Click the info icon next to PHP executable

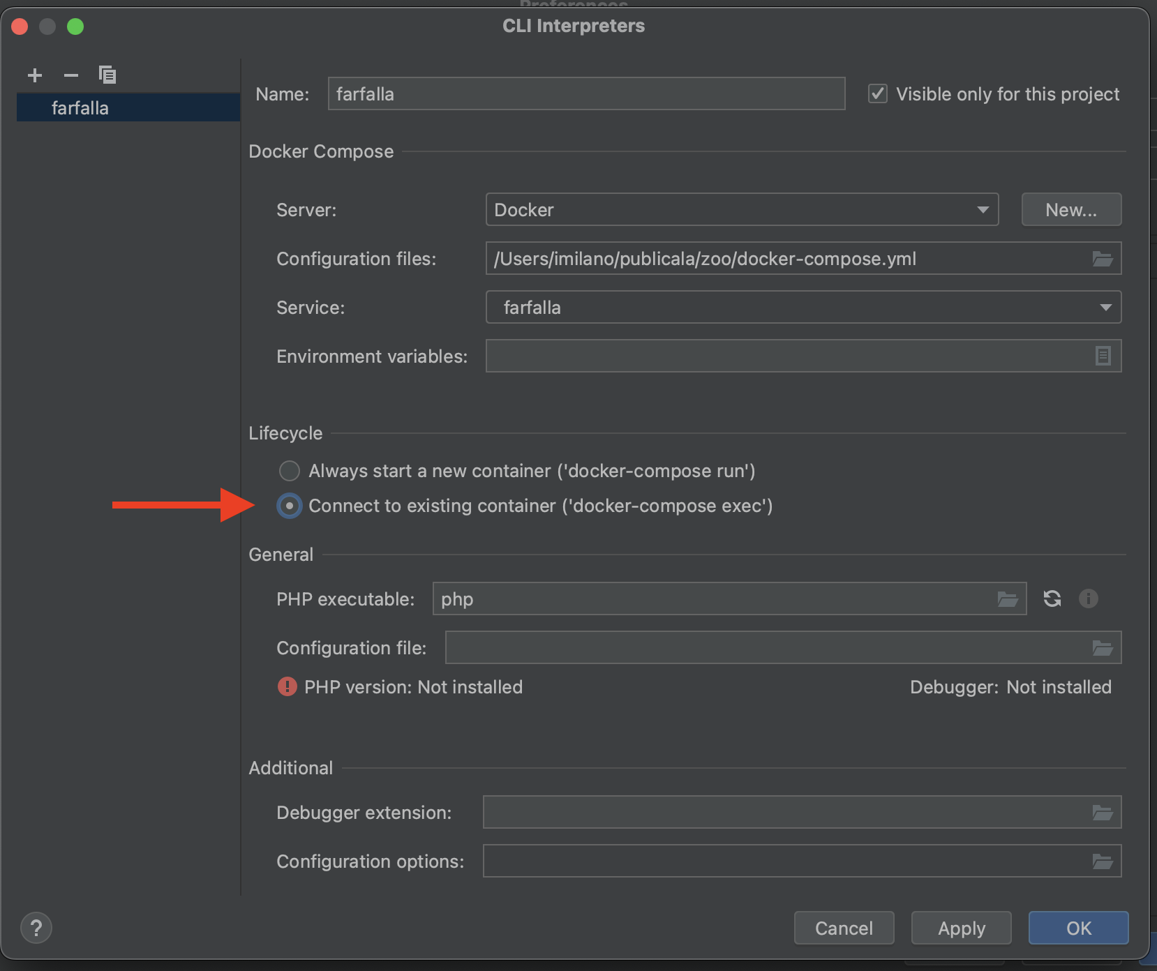(x=1089, y=599)
